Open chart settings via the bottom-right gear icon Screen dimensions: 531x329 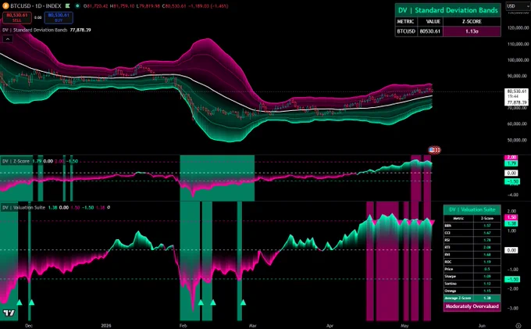click(519, 326)
